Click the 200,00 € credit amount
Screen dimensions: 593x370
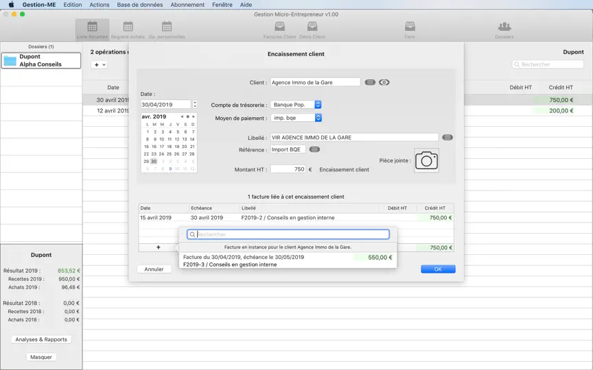click(561, 110)
